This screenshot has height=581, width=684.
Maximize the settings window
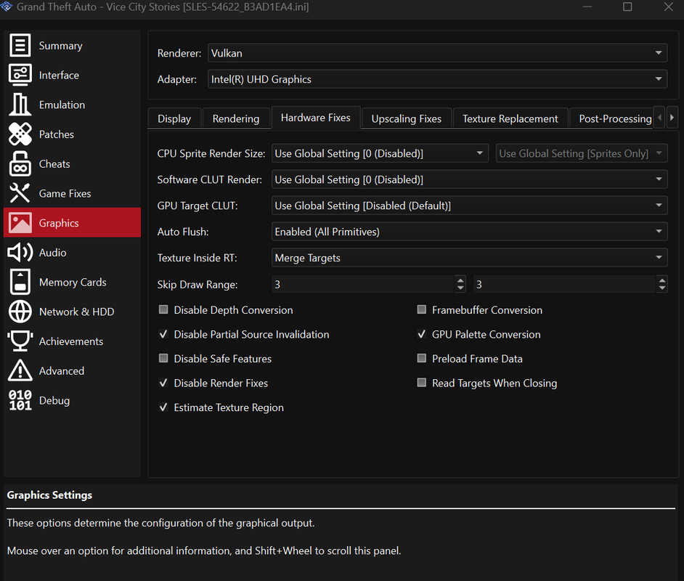pyautogui.click(x=627, y=7)
